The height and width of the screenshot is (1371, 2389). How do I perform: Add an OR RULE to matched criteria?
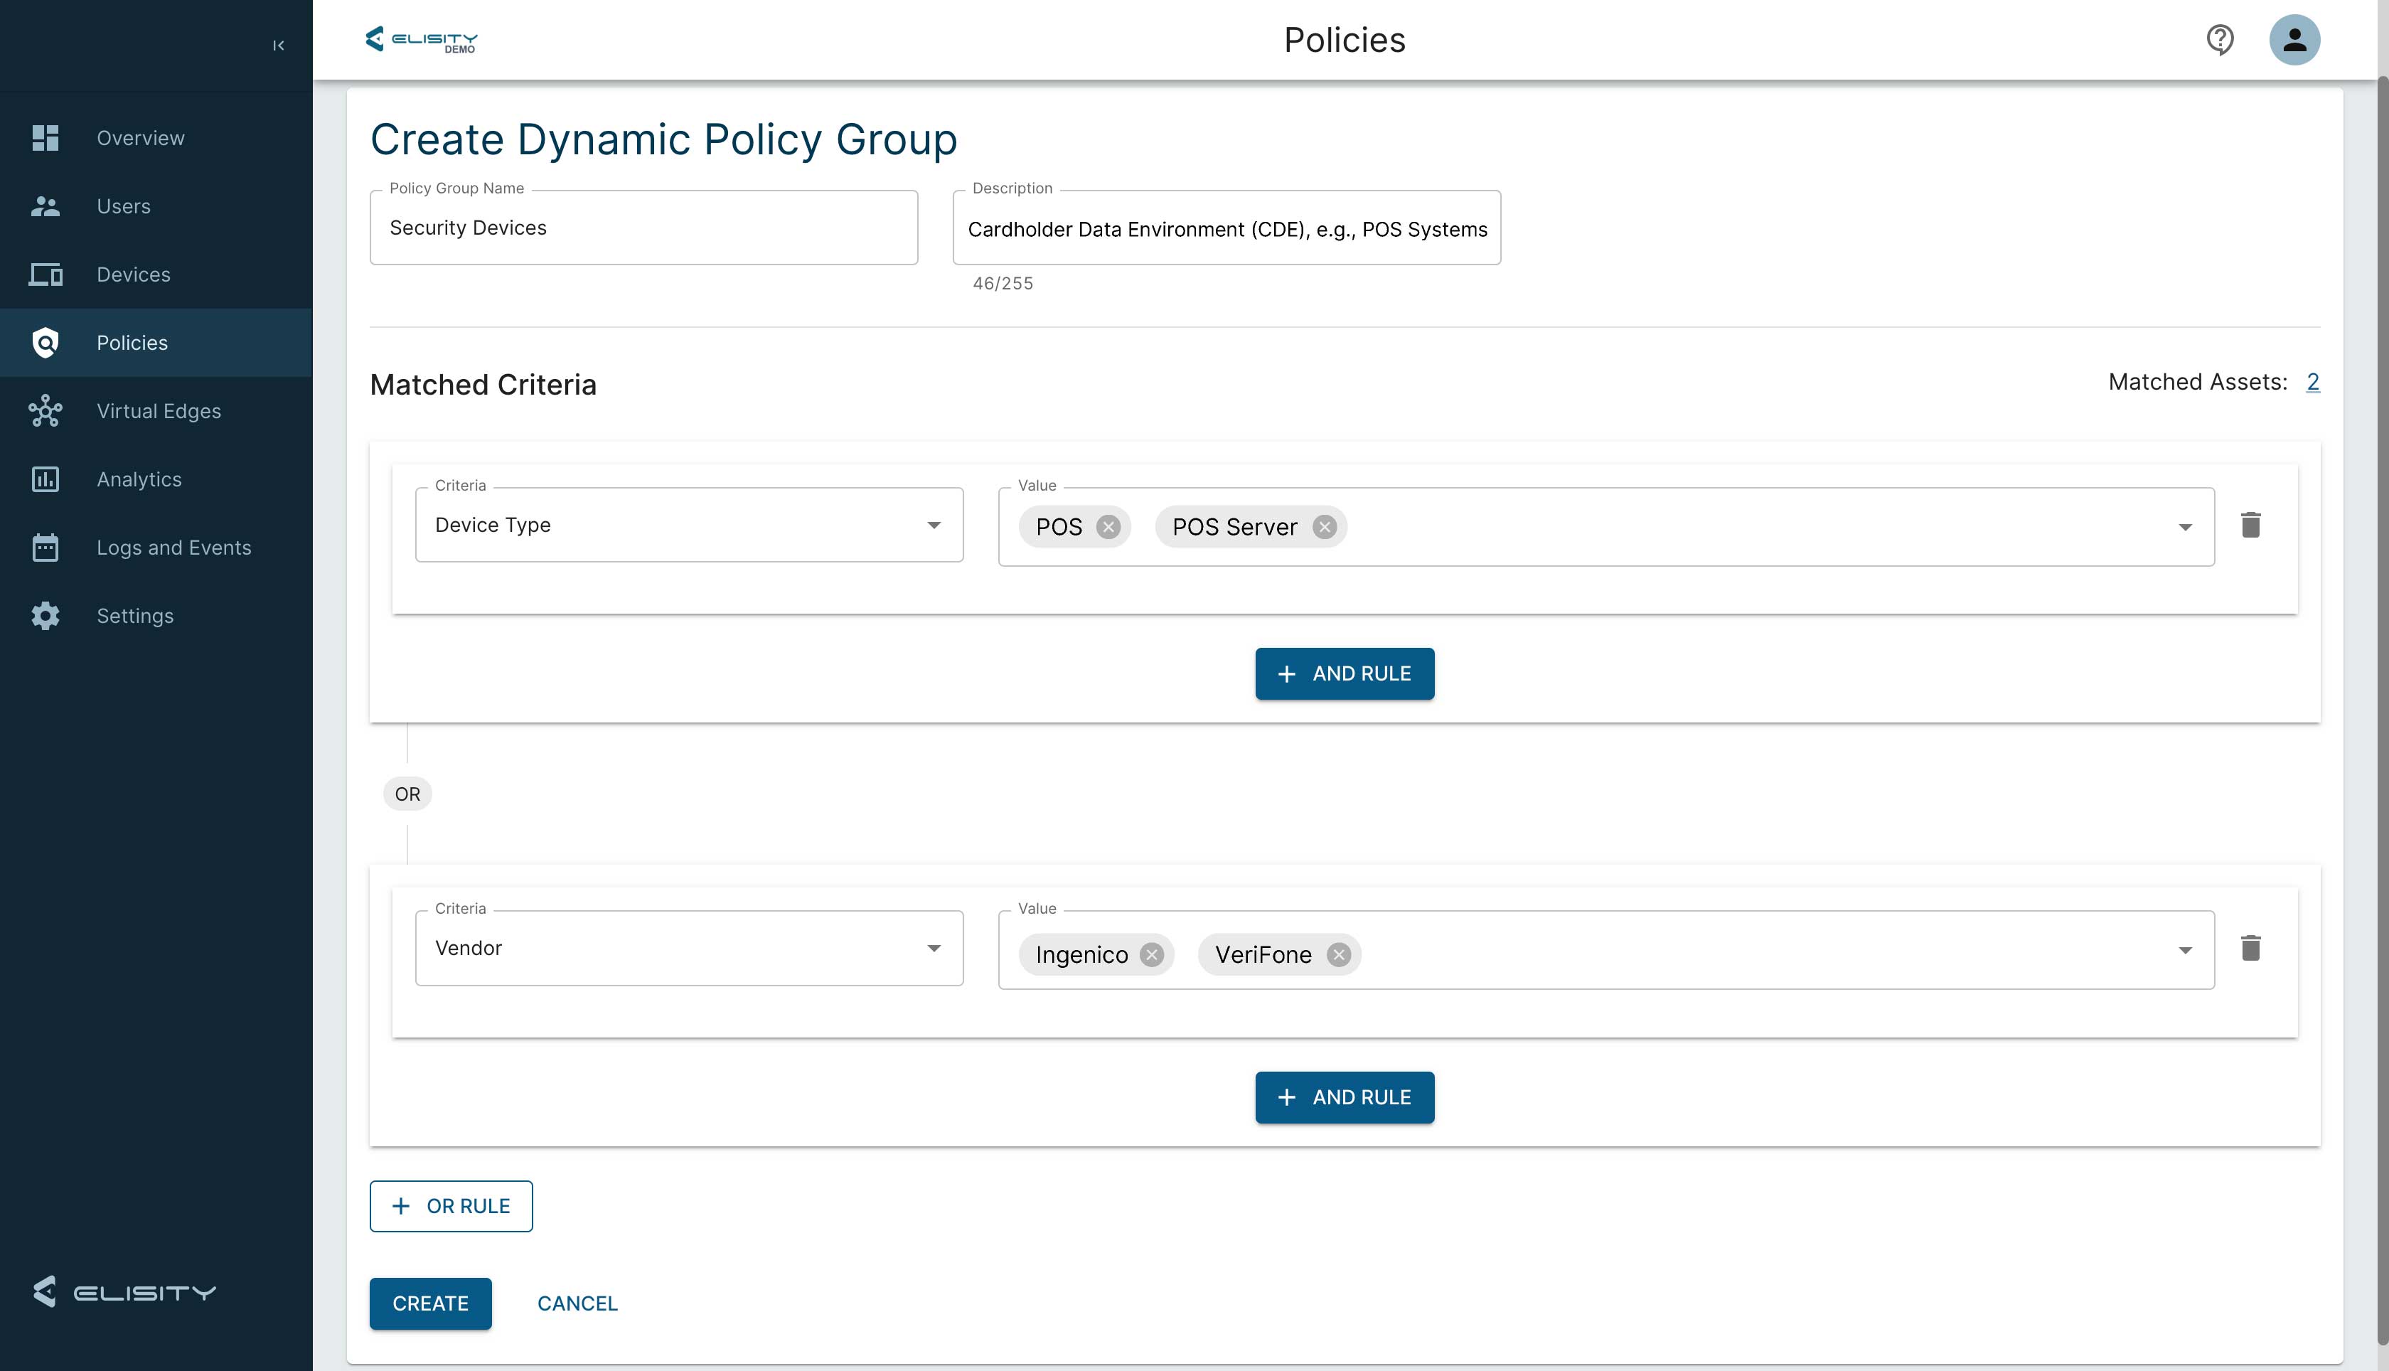(x=451, y=1205)
